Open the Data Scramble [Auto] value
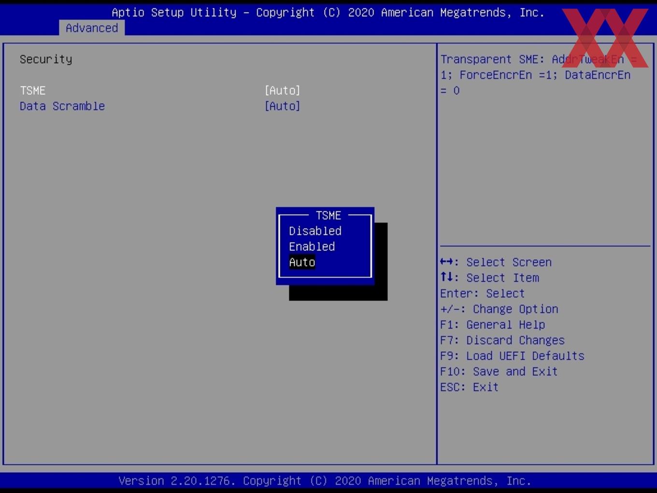The width and height of the screenshot is (657, 493). [282, 106]
